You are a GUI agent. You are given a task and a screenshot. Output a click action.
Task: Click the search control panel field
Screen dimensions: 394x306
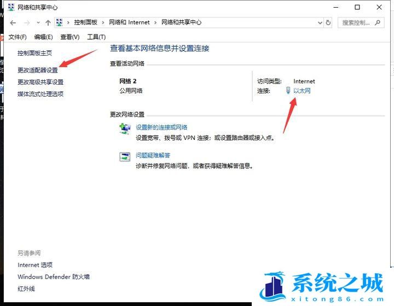tap(361, 23)
